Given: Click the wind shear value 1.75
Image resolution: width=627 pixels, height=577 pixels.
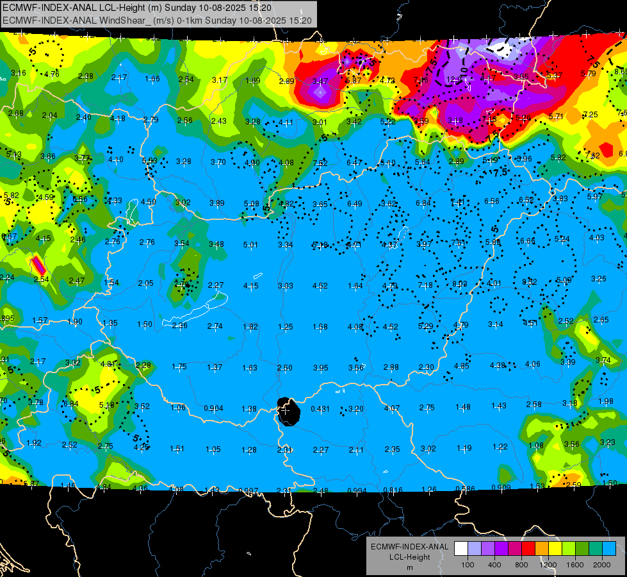Looking at the screenshot, I should [179, 367].
